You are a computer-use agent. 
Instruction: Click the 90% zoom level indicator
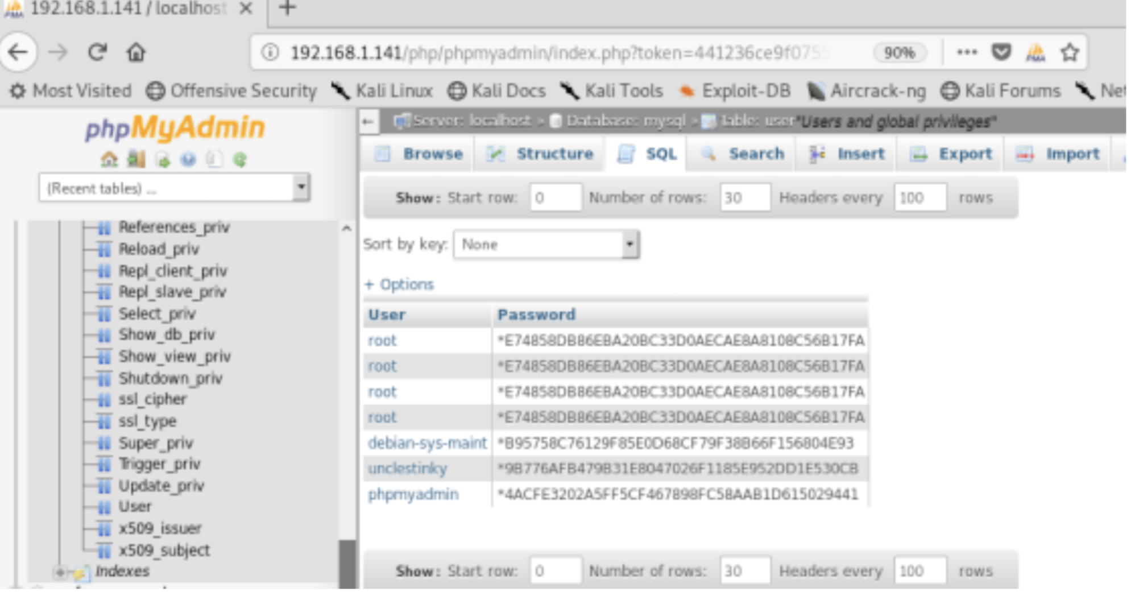pyautogui.click(x=900, y=52)
